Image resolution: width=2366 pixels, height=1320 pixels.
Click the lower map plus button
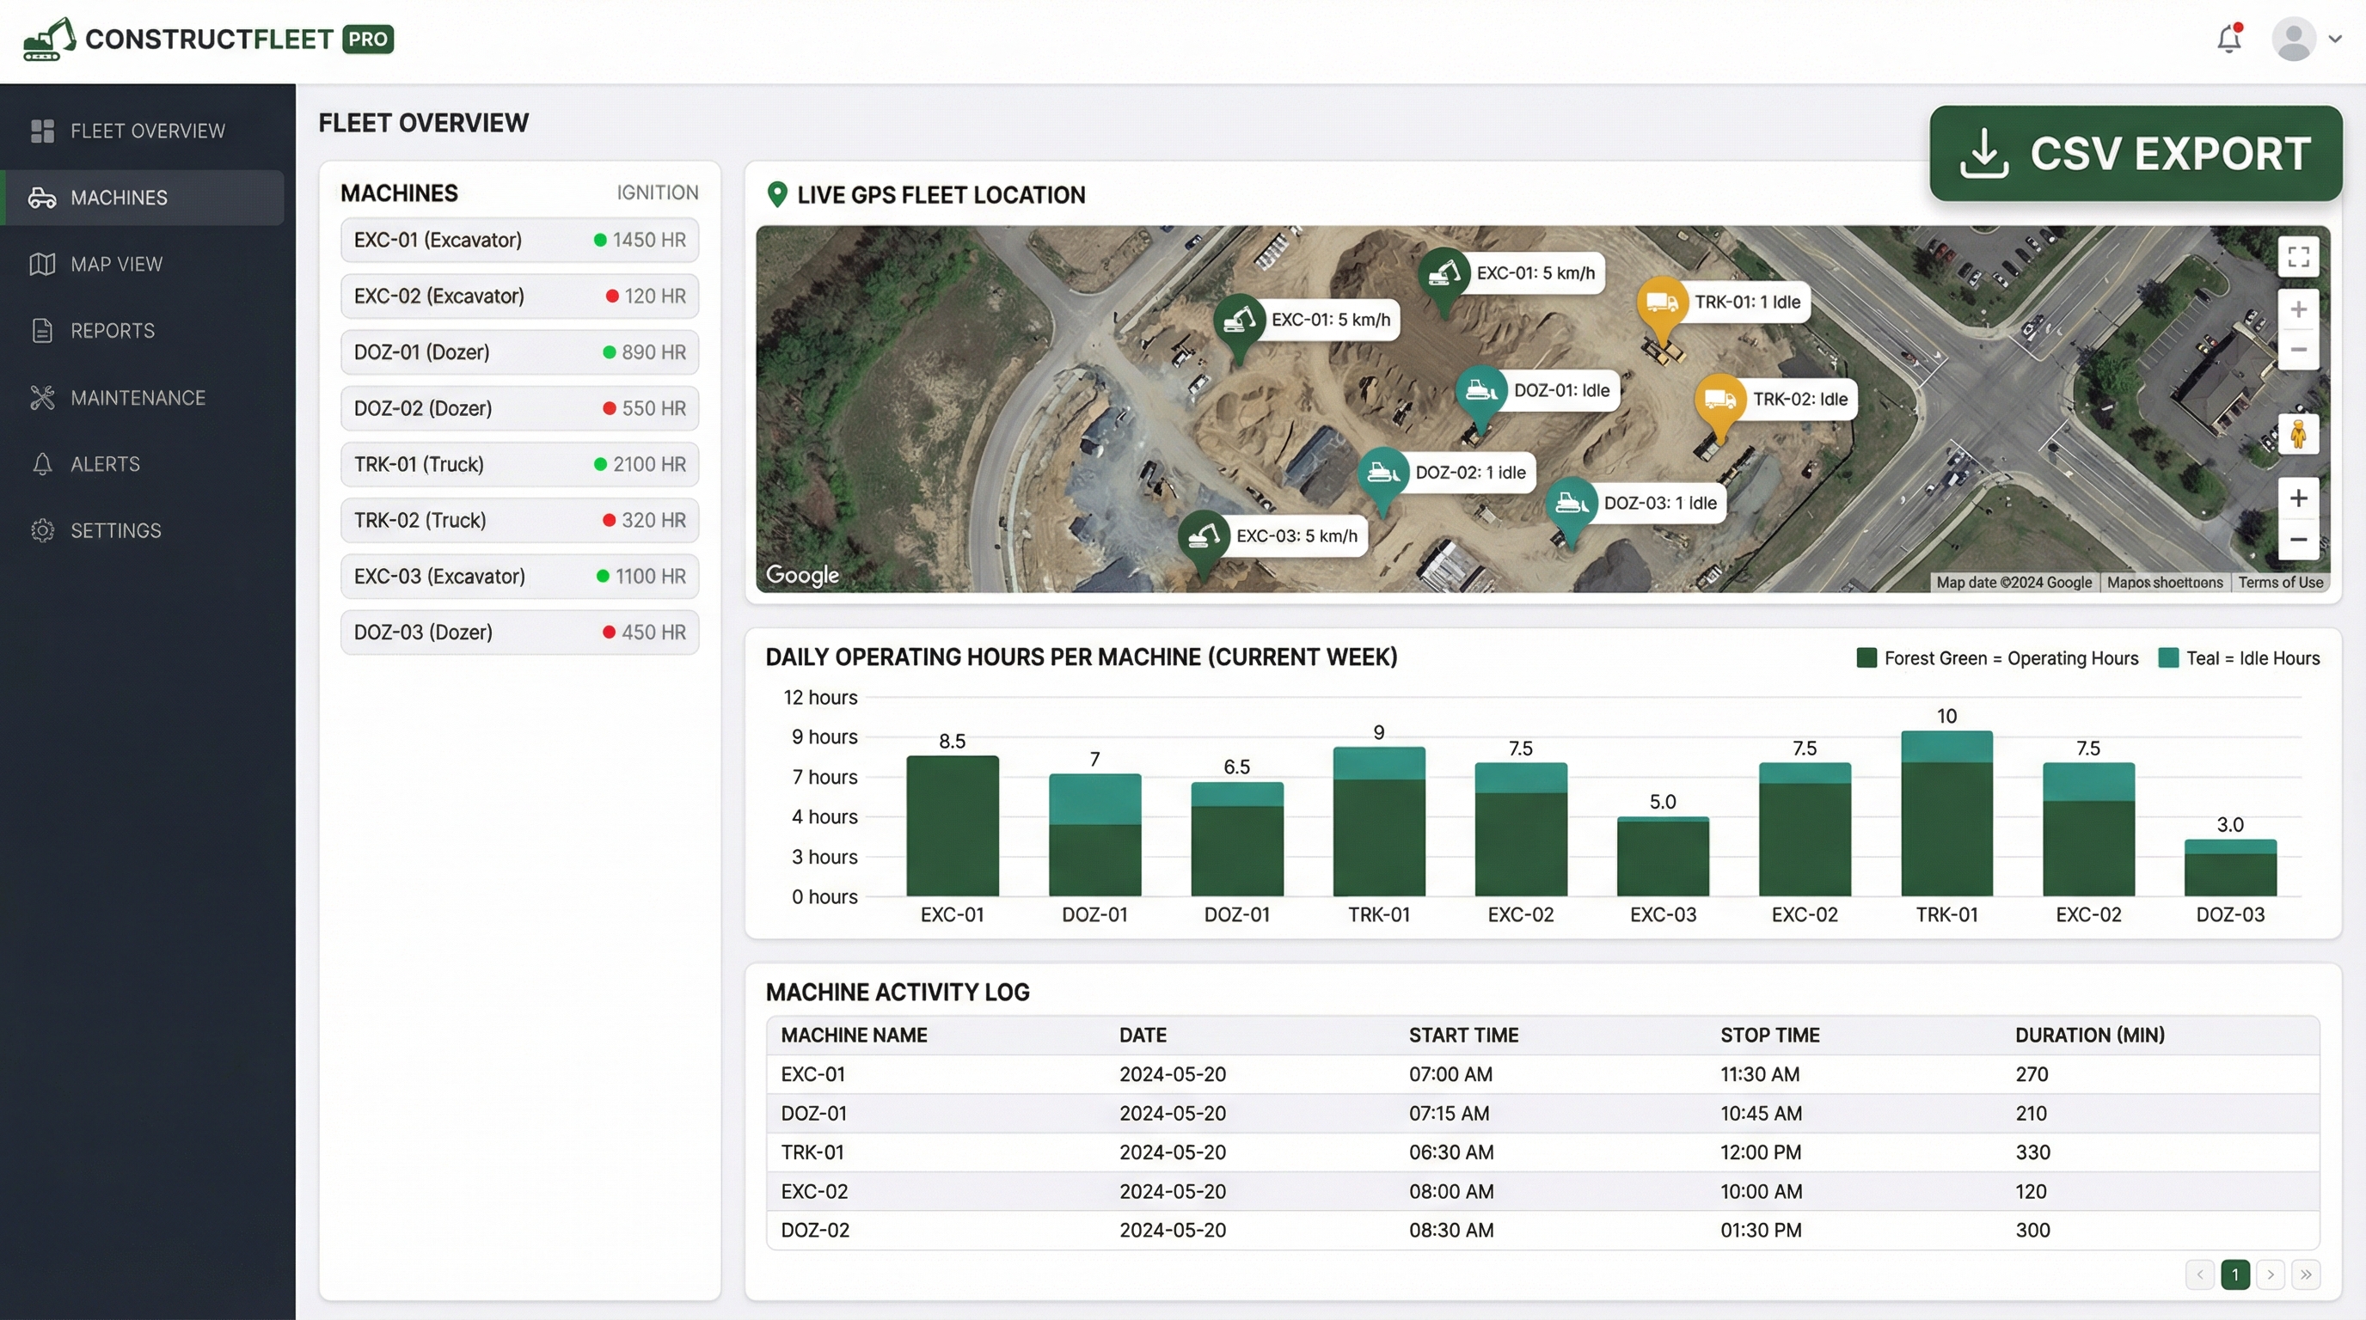click(2298, 498)
